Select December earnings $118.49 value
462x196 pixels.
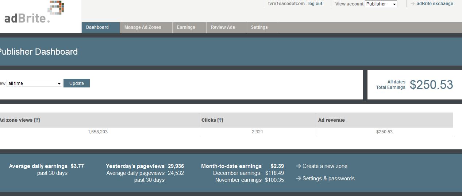274,173
